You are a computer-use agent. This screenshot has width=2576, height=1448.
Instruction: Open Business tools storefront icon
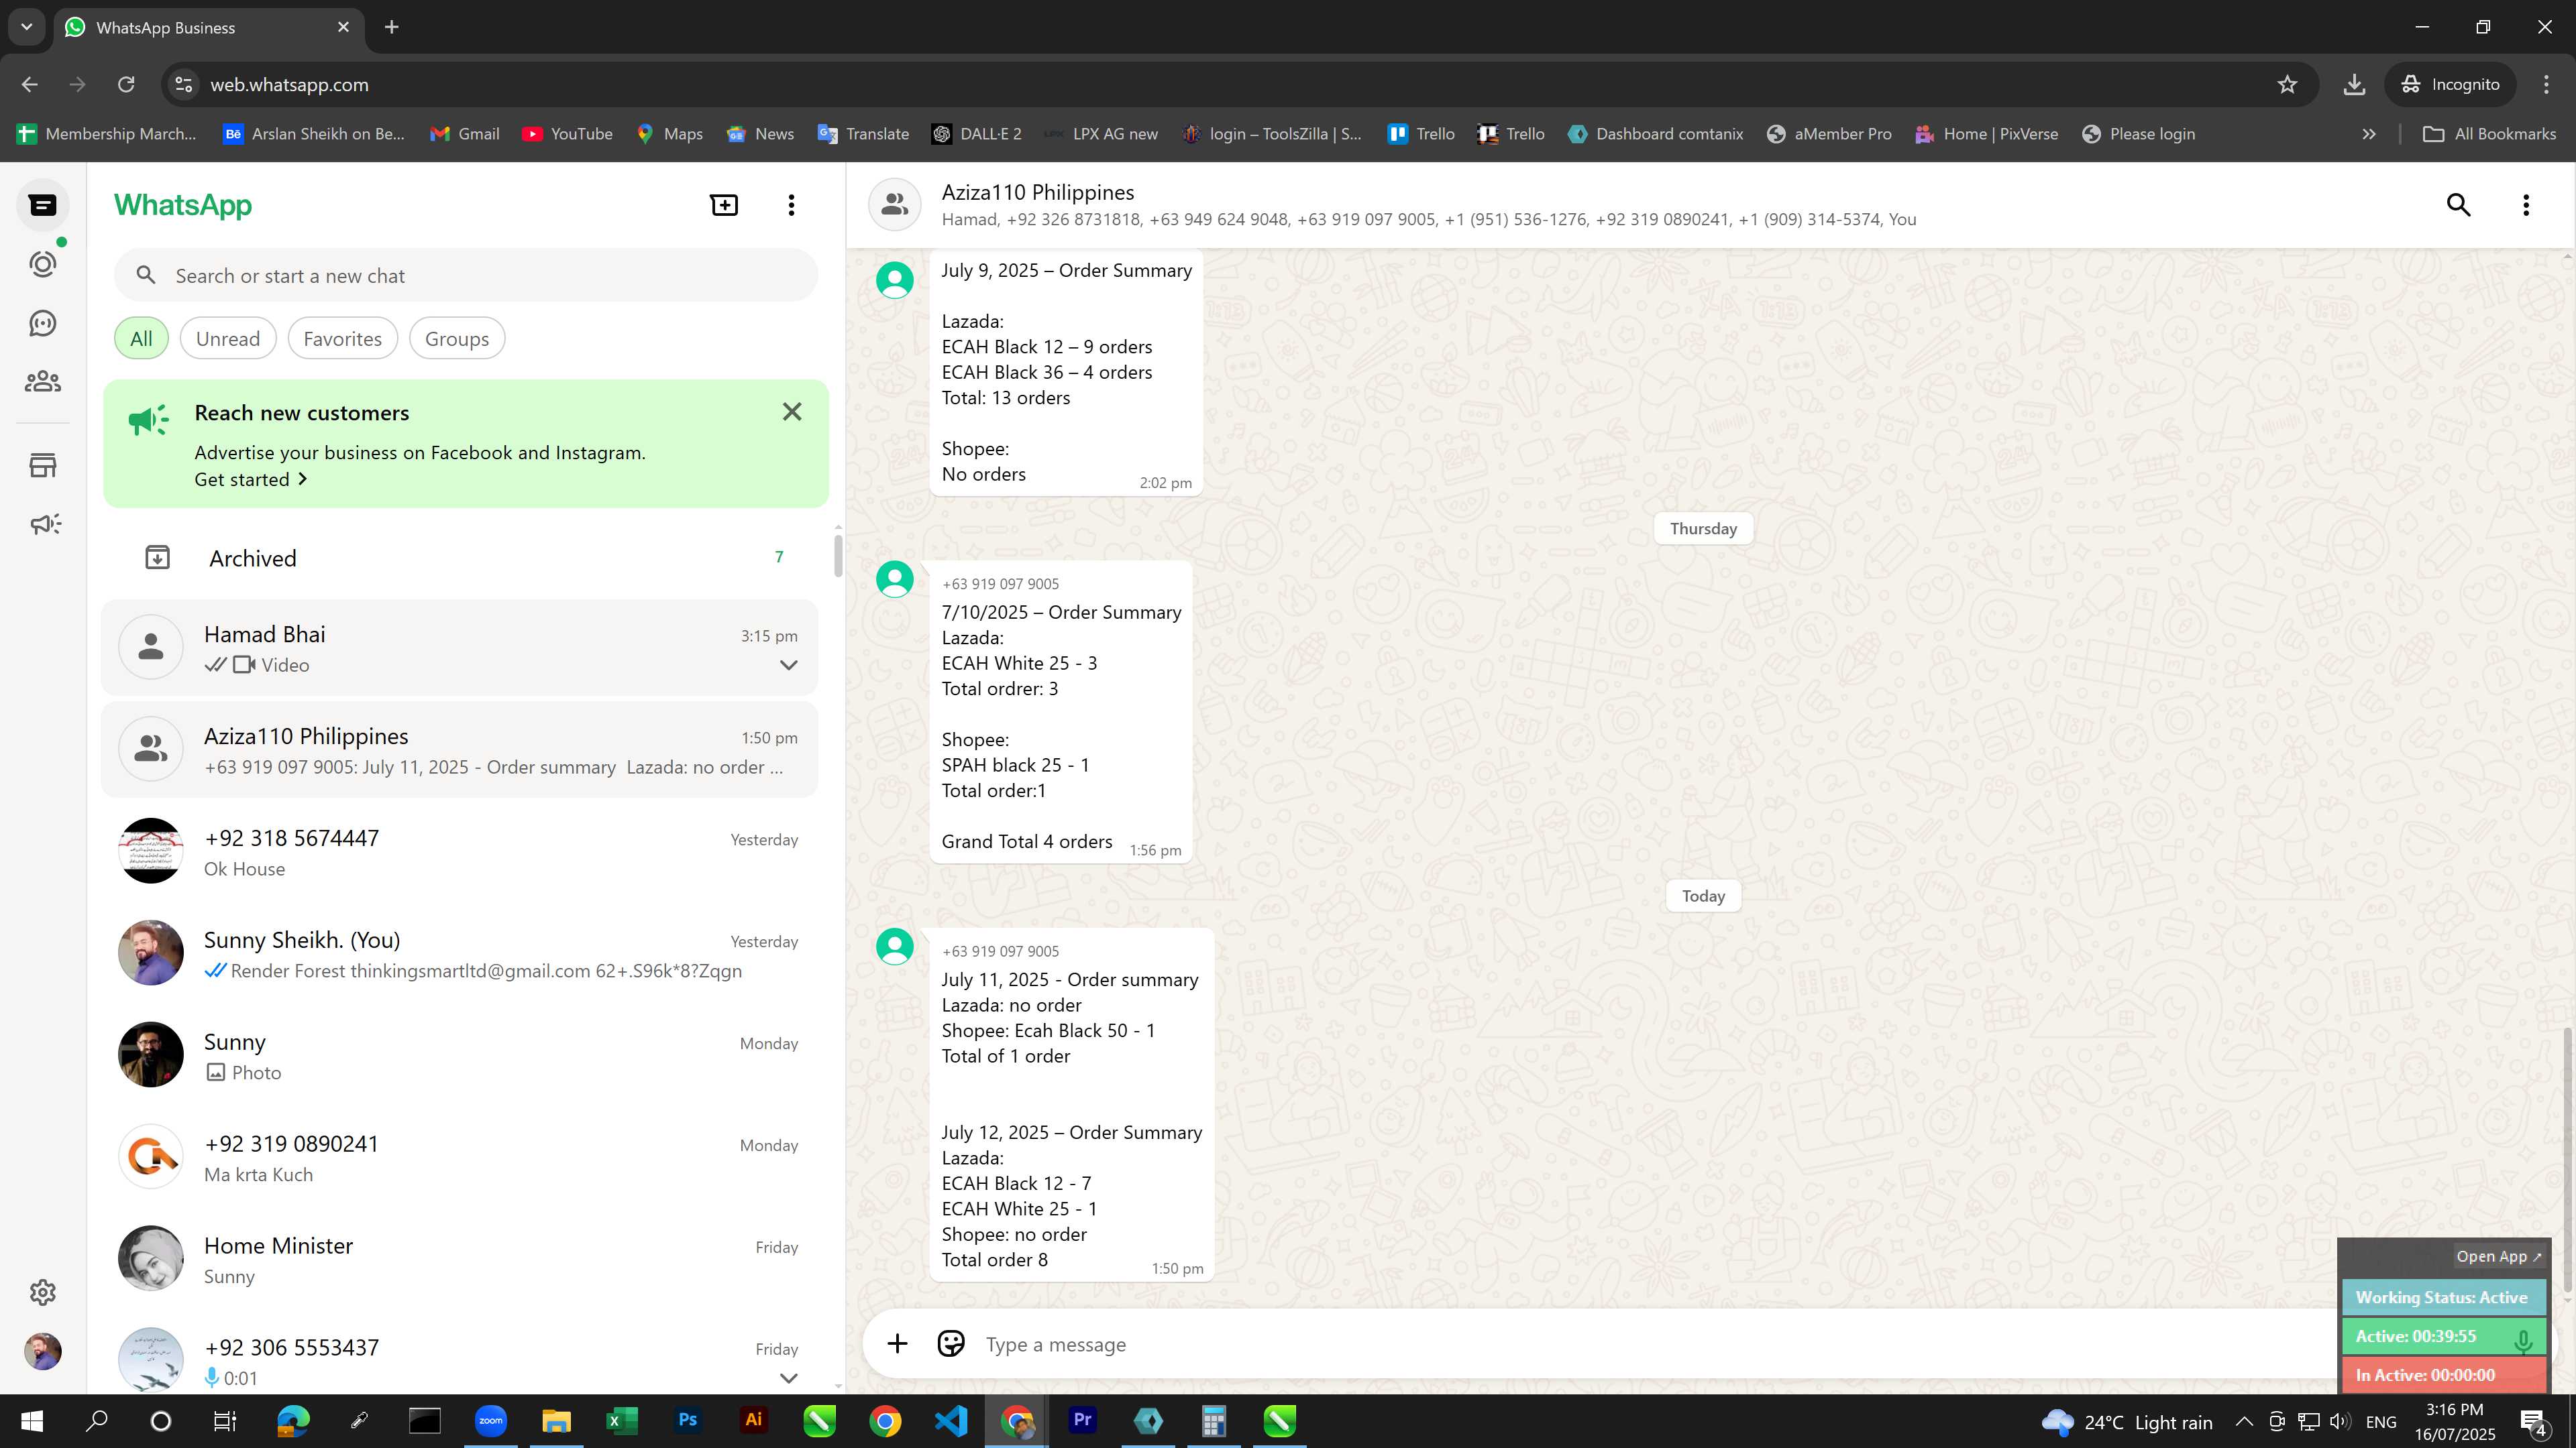pos(43,465)
